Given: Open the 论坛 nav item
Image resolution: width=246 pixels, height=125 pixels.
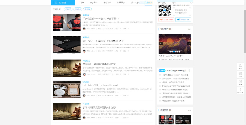Looking at the screenshot, I should pos(174,2).
